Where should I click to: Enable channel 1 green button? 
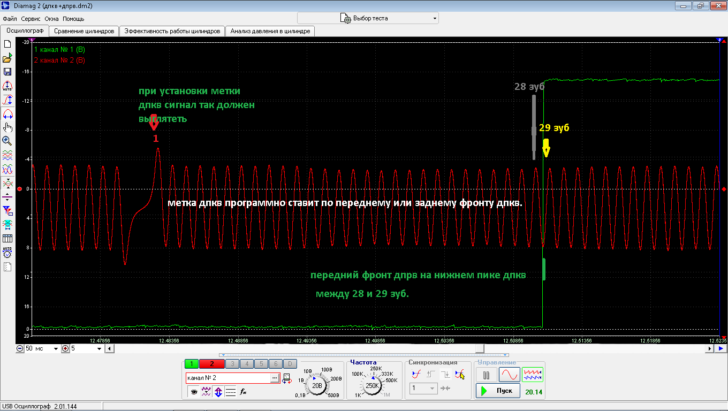tap(191, 364)
